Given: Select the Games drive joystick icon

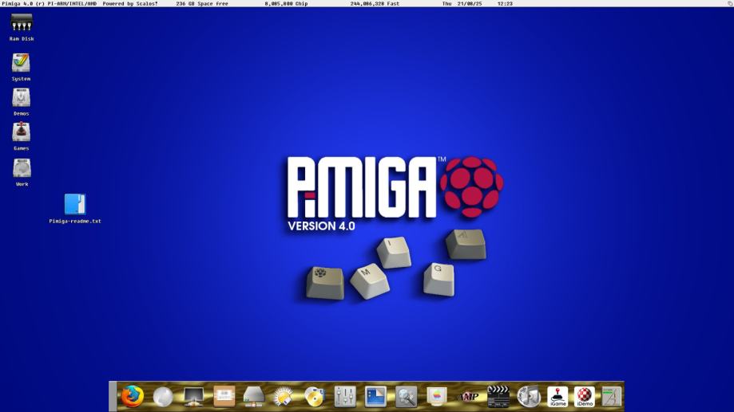Looking at the screenshot, I should point(21,132).
